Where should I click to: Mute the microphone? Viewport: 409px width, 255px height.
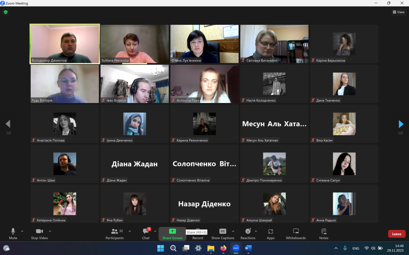pos(13,234)
